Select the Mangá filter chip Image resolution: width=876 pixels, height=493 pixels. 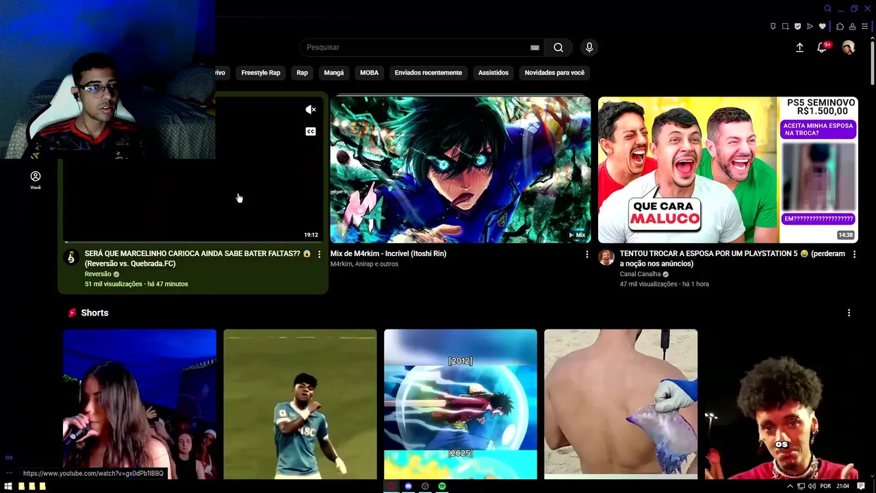(334, 73)
